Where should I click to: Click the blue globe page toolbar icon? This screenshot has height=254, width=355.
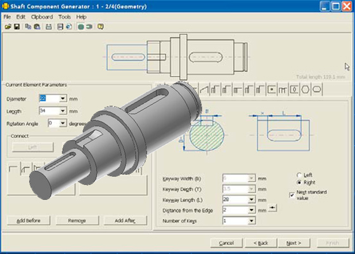(69, 27)
